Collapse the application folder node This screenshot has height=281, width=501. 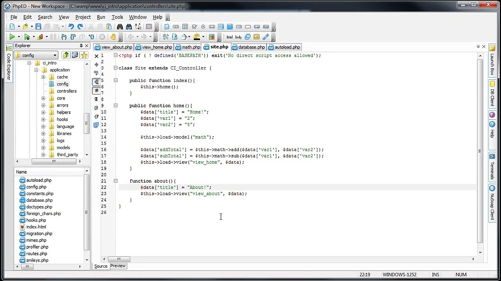pyautogui.click(x=36, y=70)
